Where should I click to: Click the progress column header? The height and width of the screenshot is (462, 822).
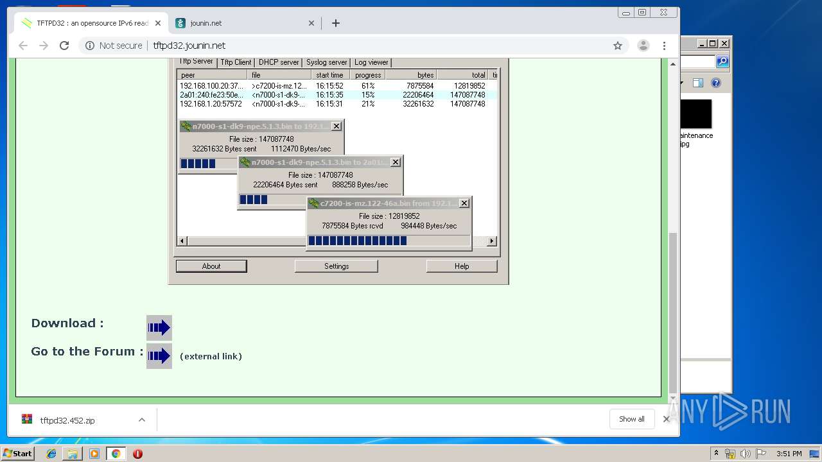click(x=368, y=75)
